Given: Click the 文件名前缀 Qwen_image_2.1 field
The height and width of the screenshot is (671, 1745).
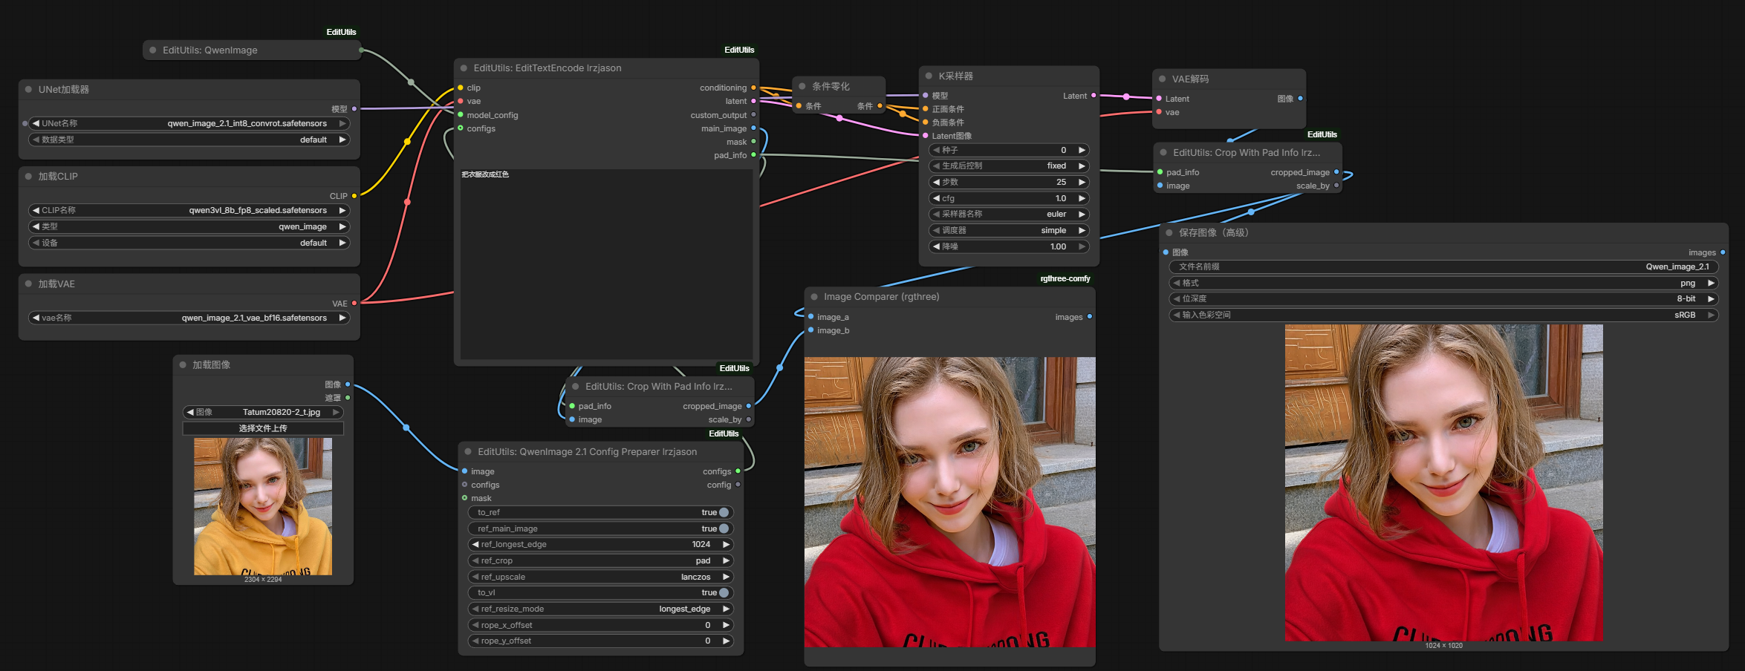Looking at the screenshot, I should [x=1443, y=266].
